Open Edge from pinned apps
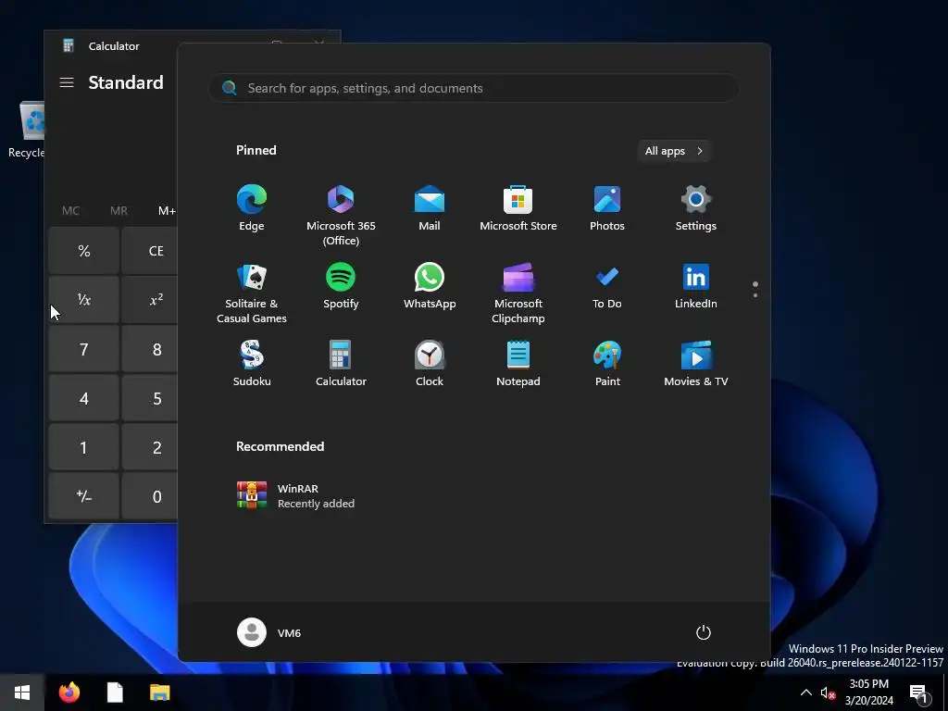The height and width of the screenshot is (711, 948). point(252,208)
